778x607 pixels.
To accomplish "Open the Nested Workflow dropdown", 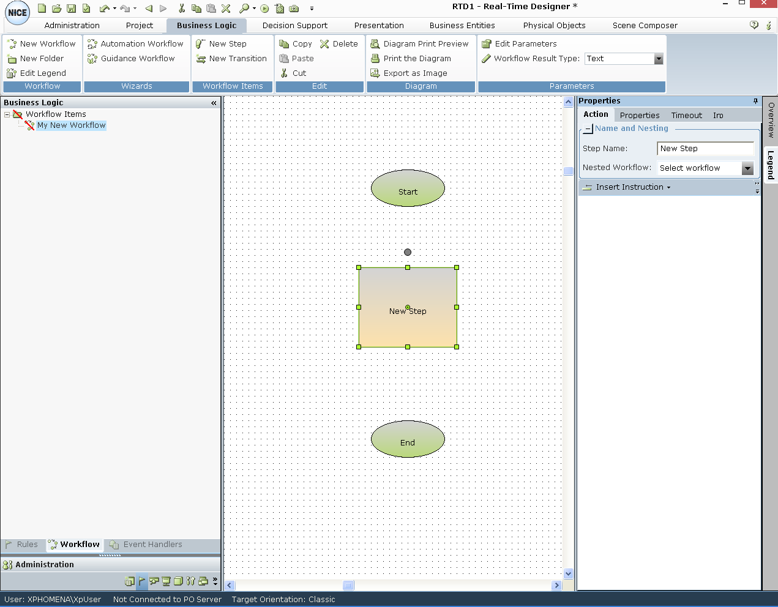I will point(747,168).
